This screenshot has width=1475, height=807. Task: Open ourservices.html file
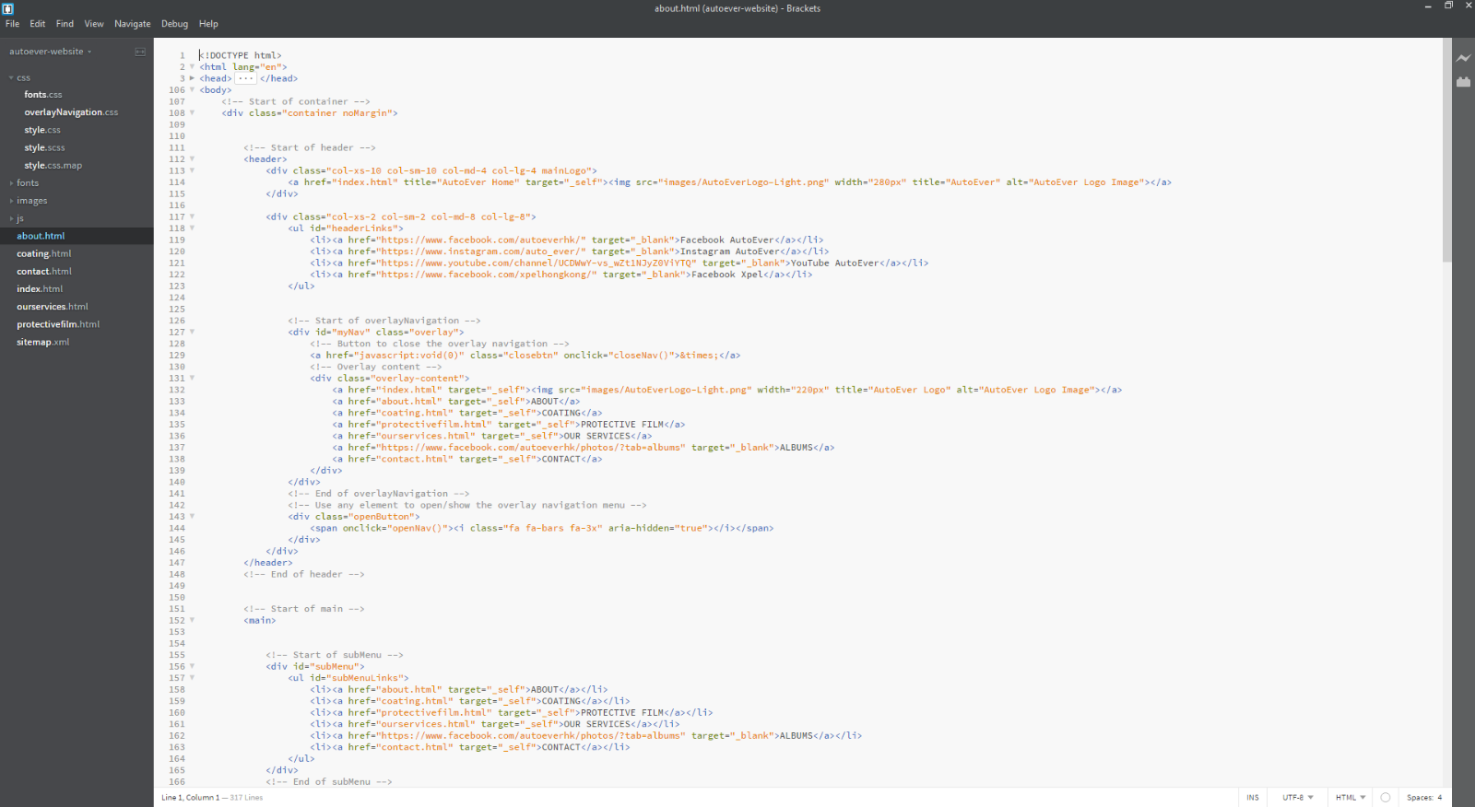(53, 307)
